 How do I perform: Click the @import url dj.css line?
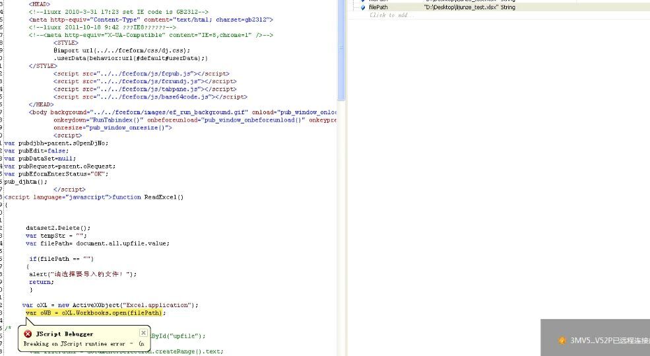[x=121, y=51]
